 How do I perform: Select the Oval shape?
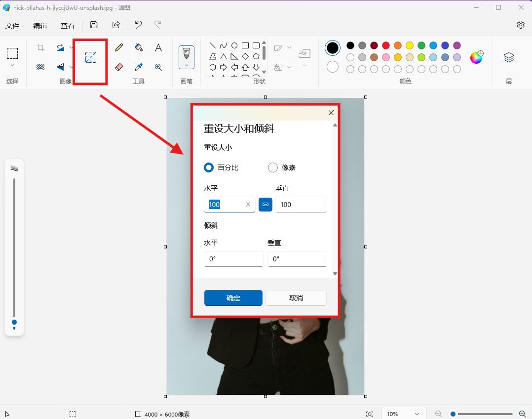234,45
